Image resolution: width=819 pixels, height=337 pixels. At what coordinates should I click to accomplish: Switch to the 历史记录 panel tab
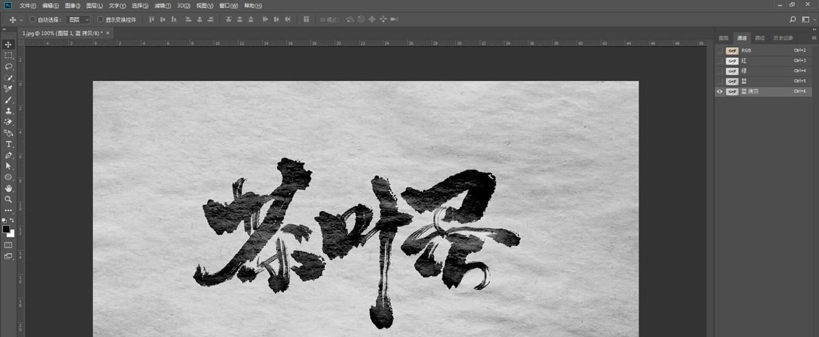(782, 37)
